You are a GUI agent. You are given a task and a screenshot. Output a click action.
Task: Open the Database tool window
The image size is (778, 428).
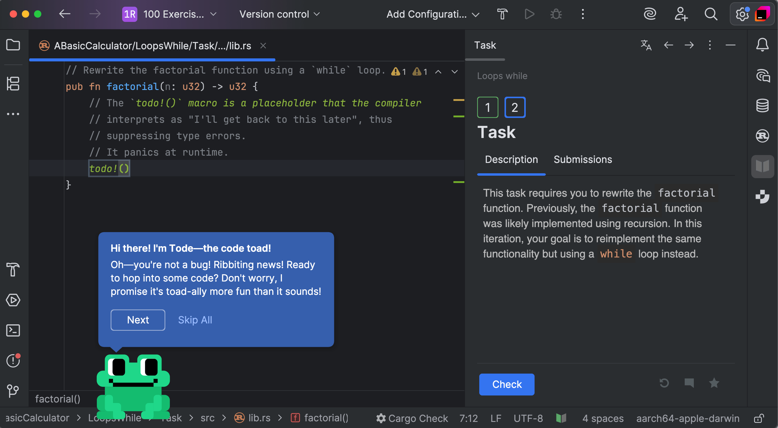[x=762, y=105]
